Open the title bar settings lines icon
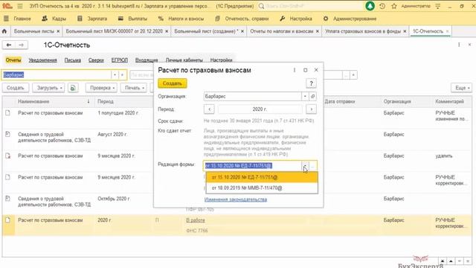 pos(438,6)
